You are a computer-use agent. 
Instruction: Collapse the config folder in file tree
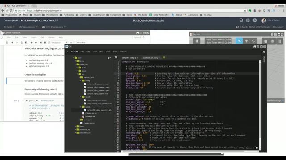81,80
